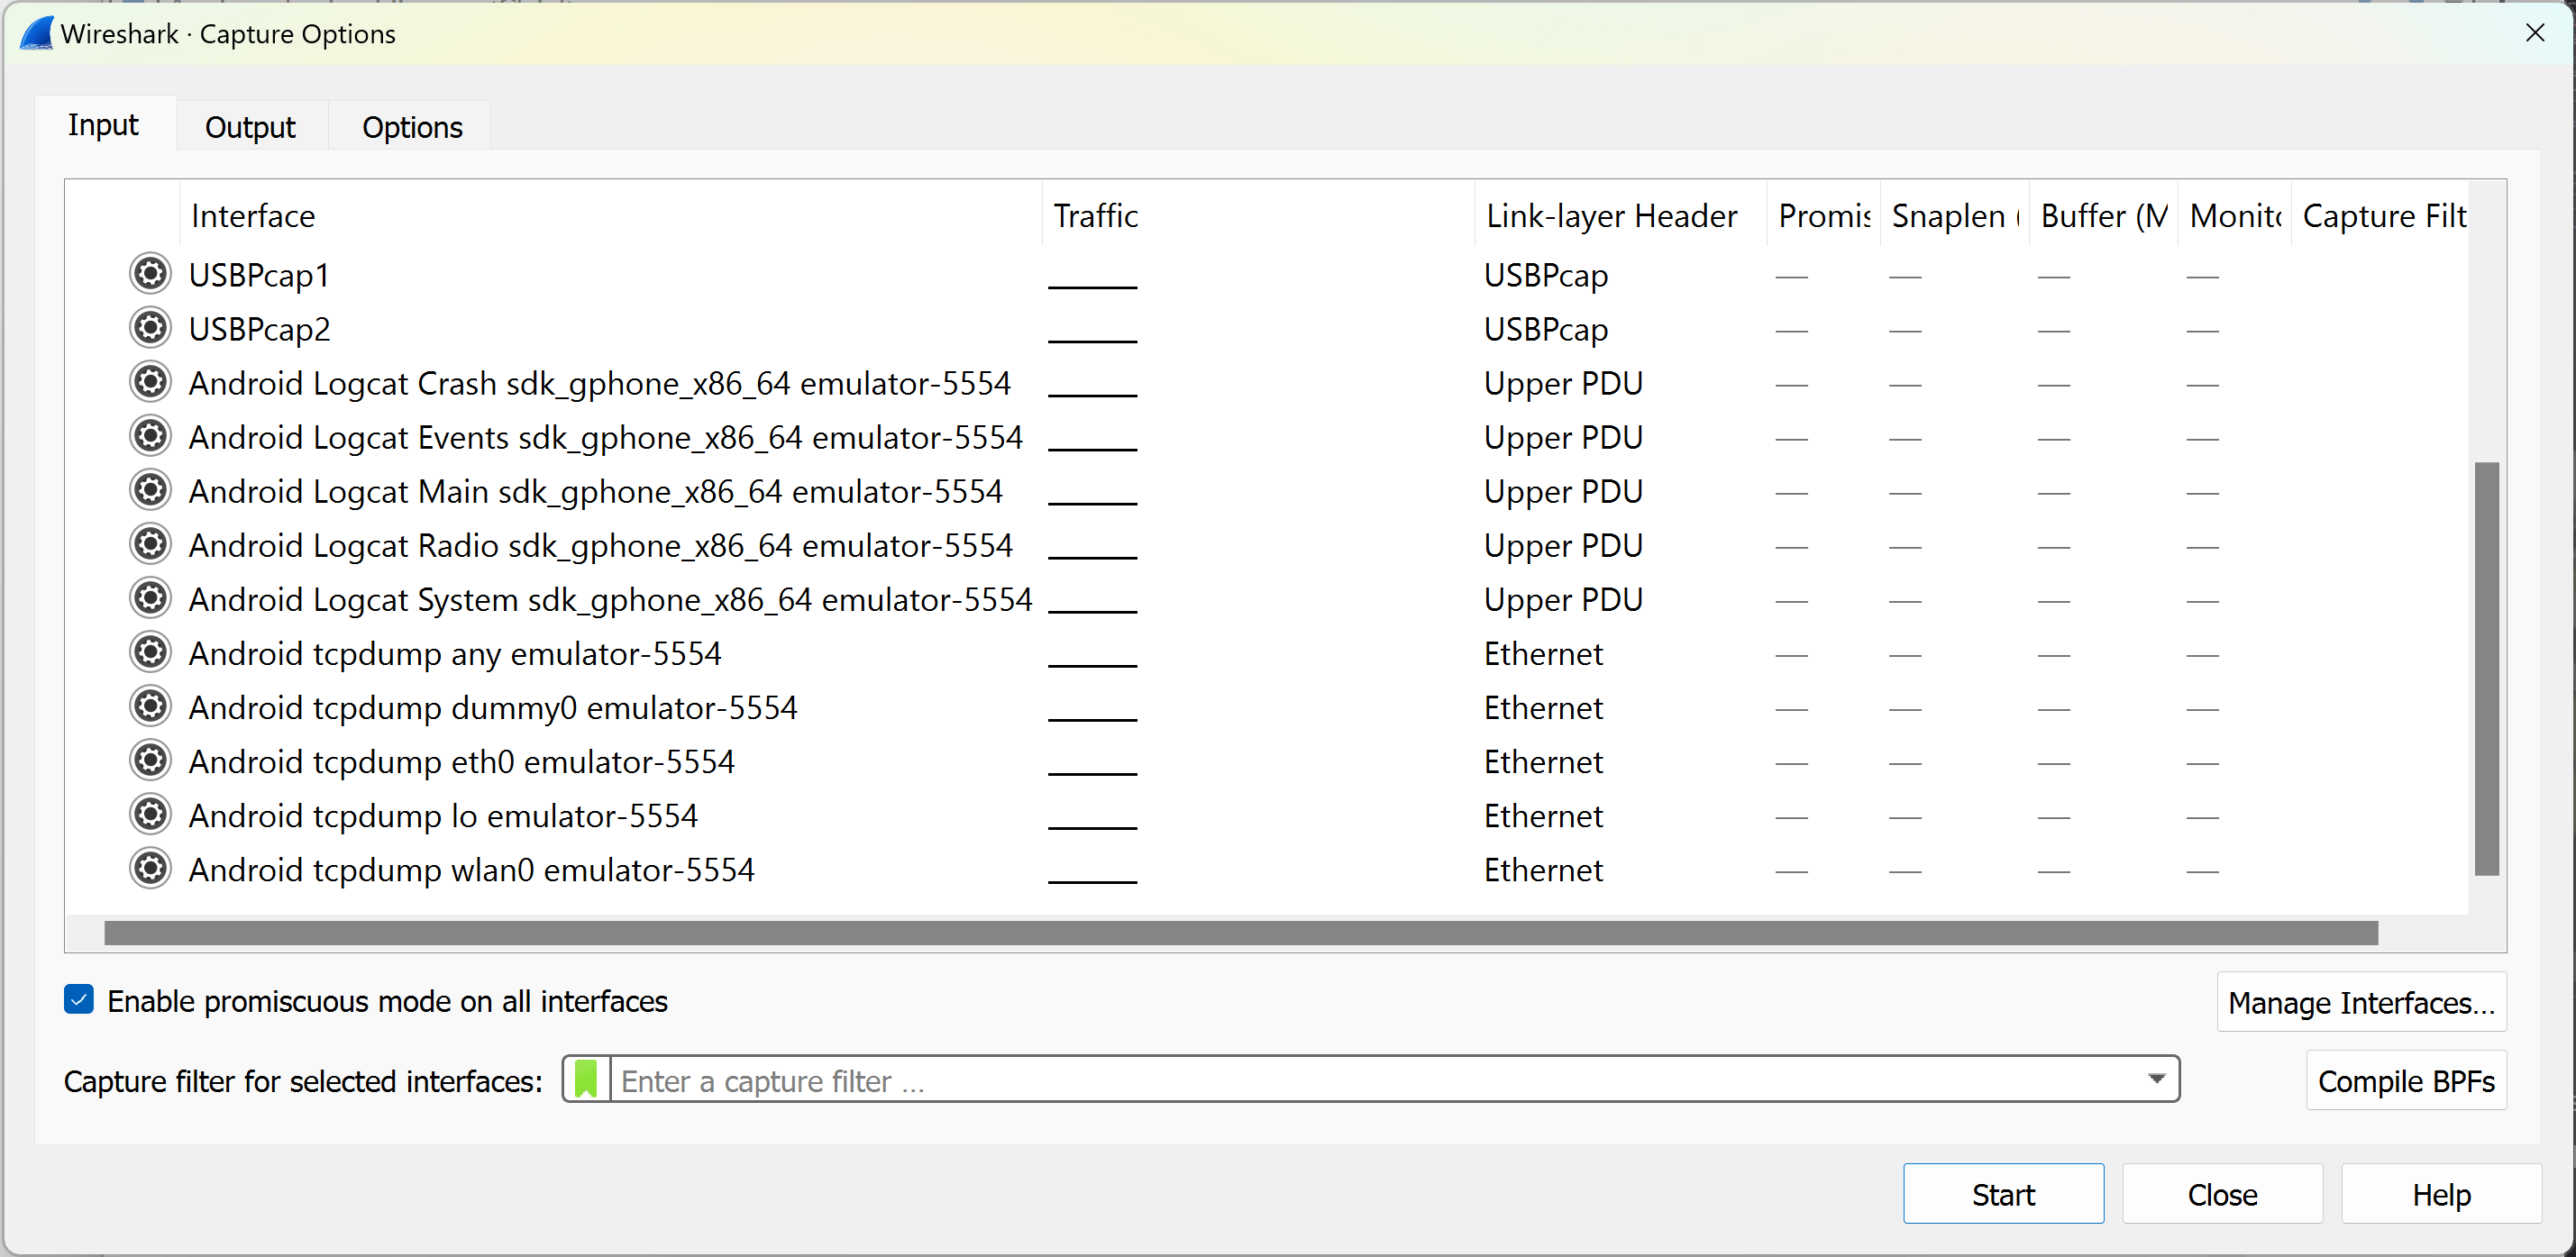Click the gear icon beside USBPcap1

point(150,274)
